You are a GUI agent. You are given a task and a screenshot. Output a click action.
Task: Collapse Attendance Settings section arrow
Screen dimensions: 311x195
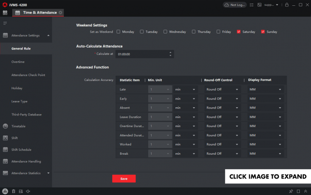coord(49,35)
